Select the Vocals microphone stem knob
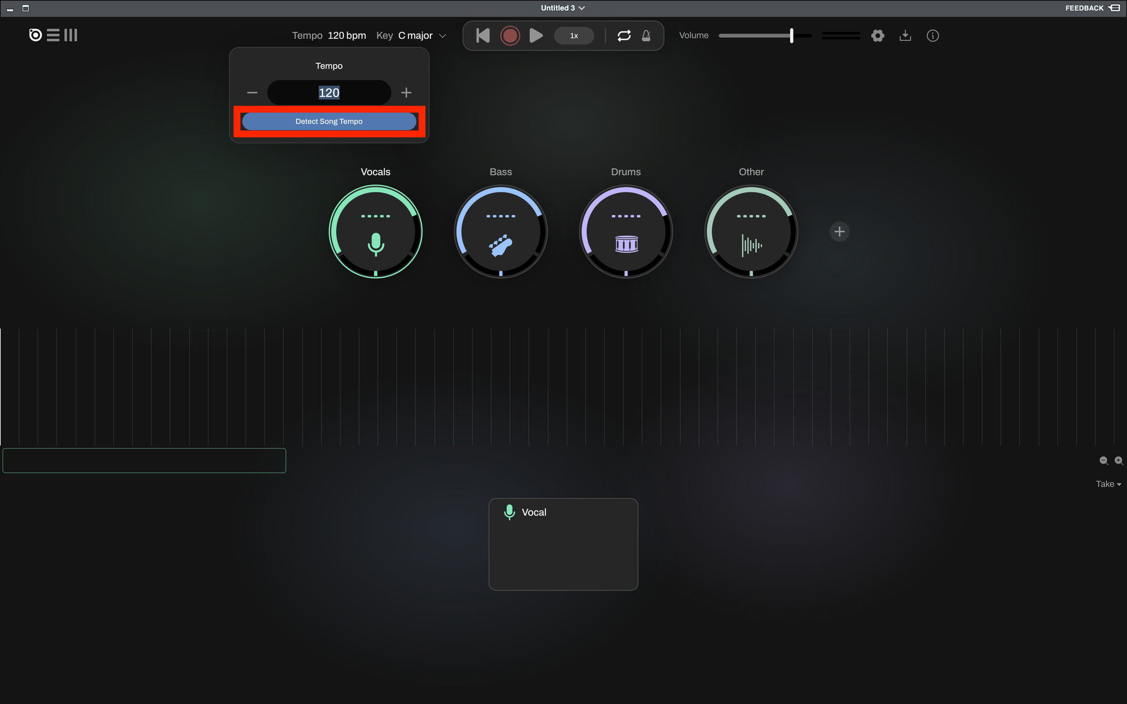1127x704 pixels. click(376, 232)
